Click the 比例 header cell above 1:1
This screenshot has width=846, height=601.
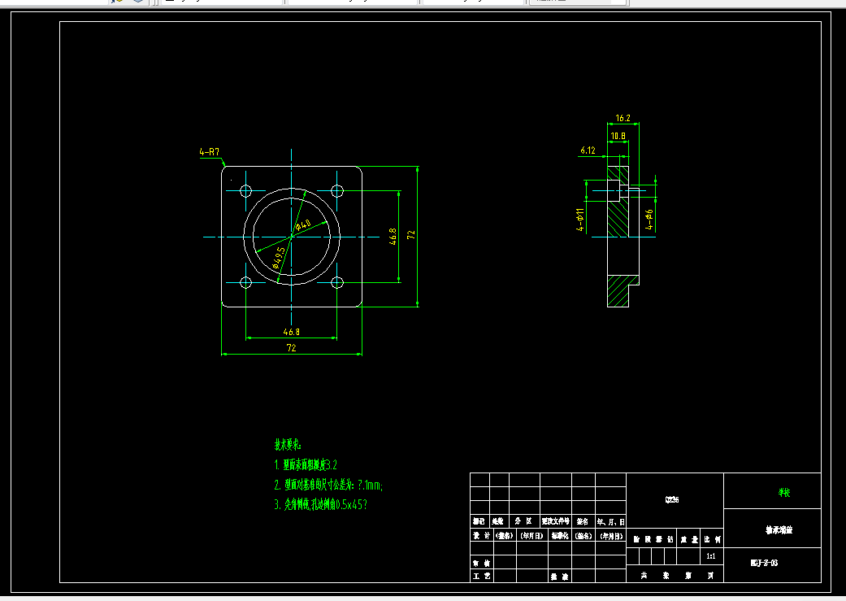tap(712, 539)
